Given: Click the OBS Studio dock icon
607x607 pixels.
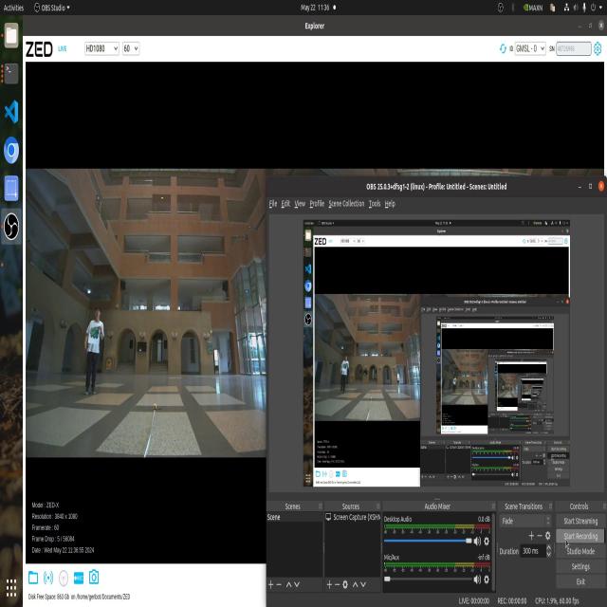Looking at the screenshot, I should 11,226.
